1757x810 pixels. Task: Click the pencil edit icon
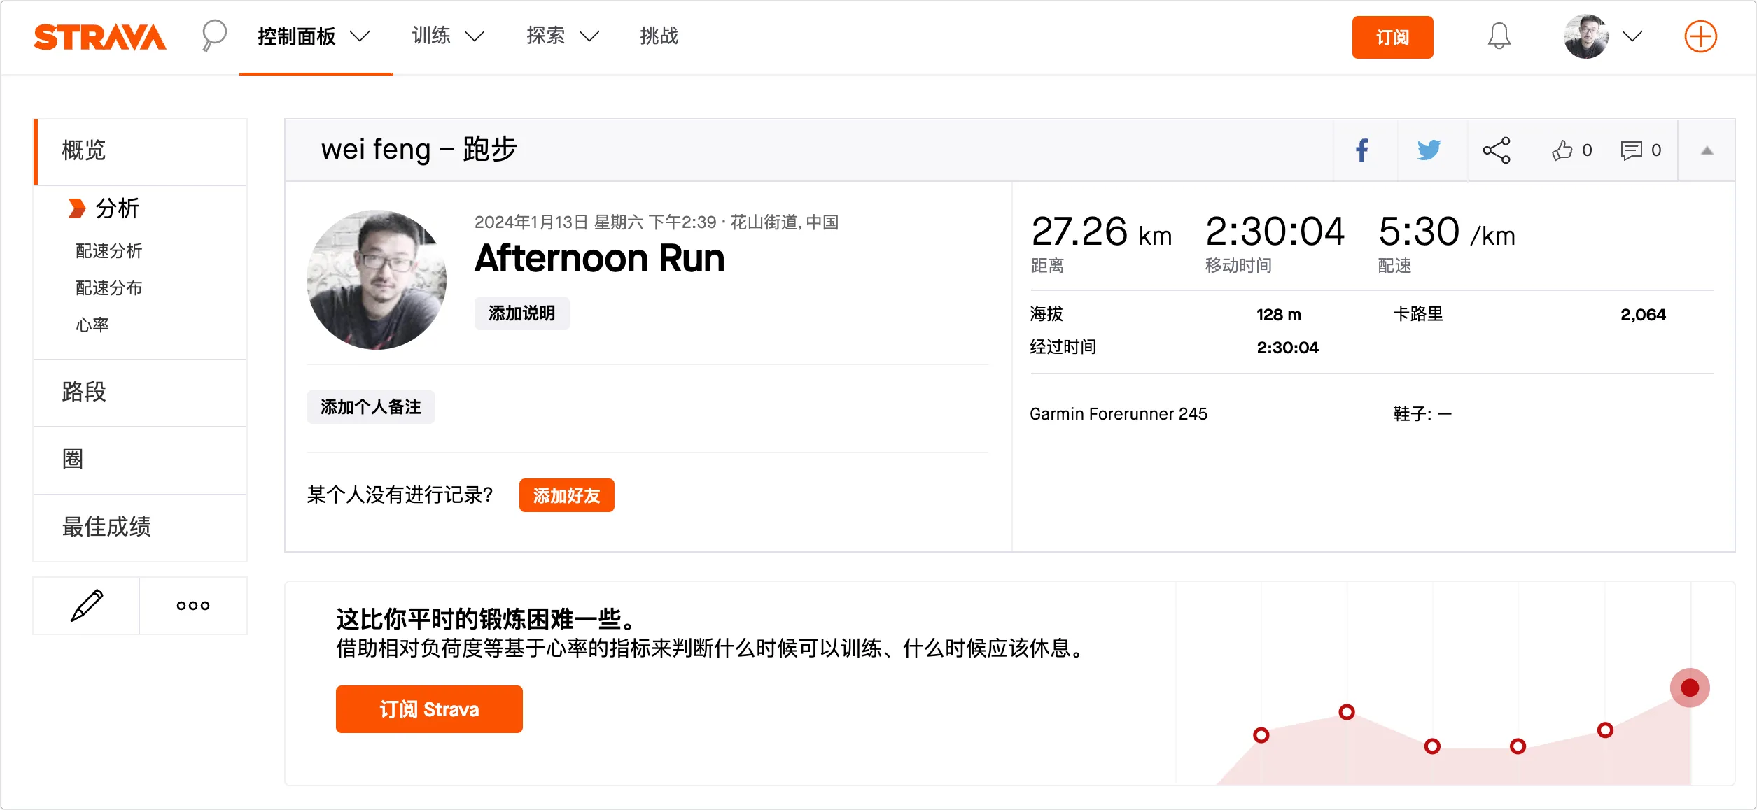tap(87, 606)
